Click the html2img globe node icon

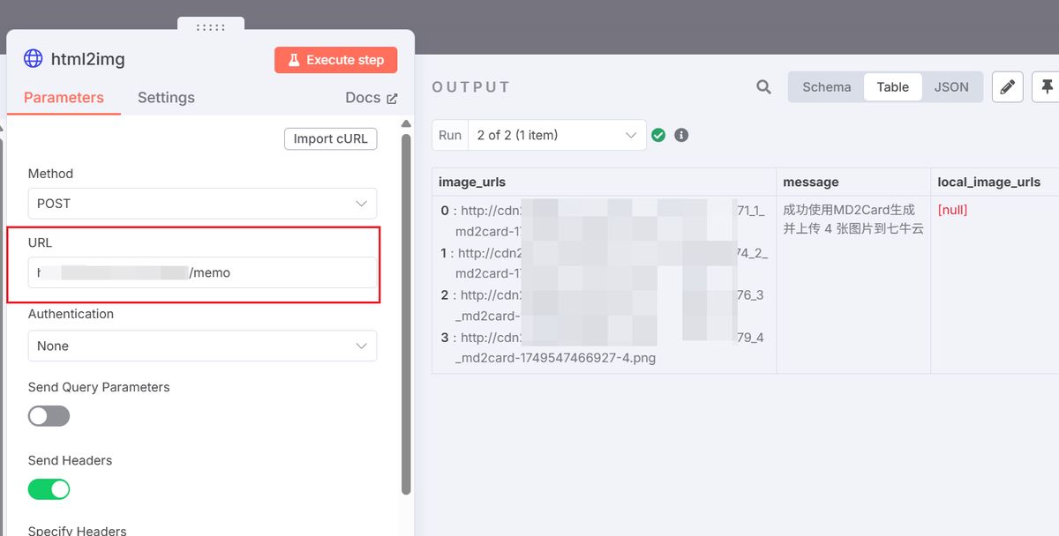pos(33,59)
